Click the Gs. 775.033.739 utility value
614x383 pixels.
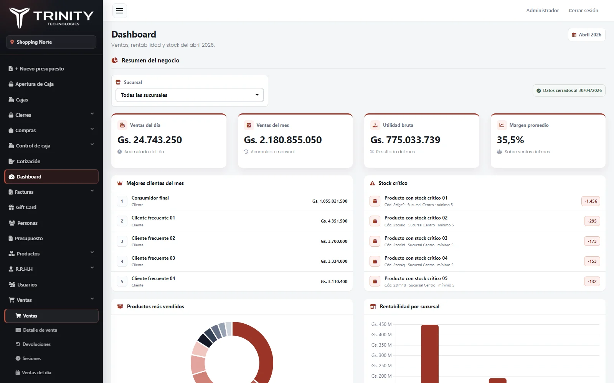405,140
